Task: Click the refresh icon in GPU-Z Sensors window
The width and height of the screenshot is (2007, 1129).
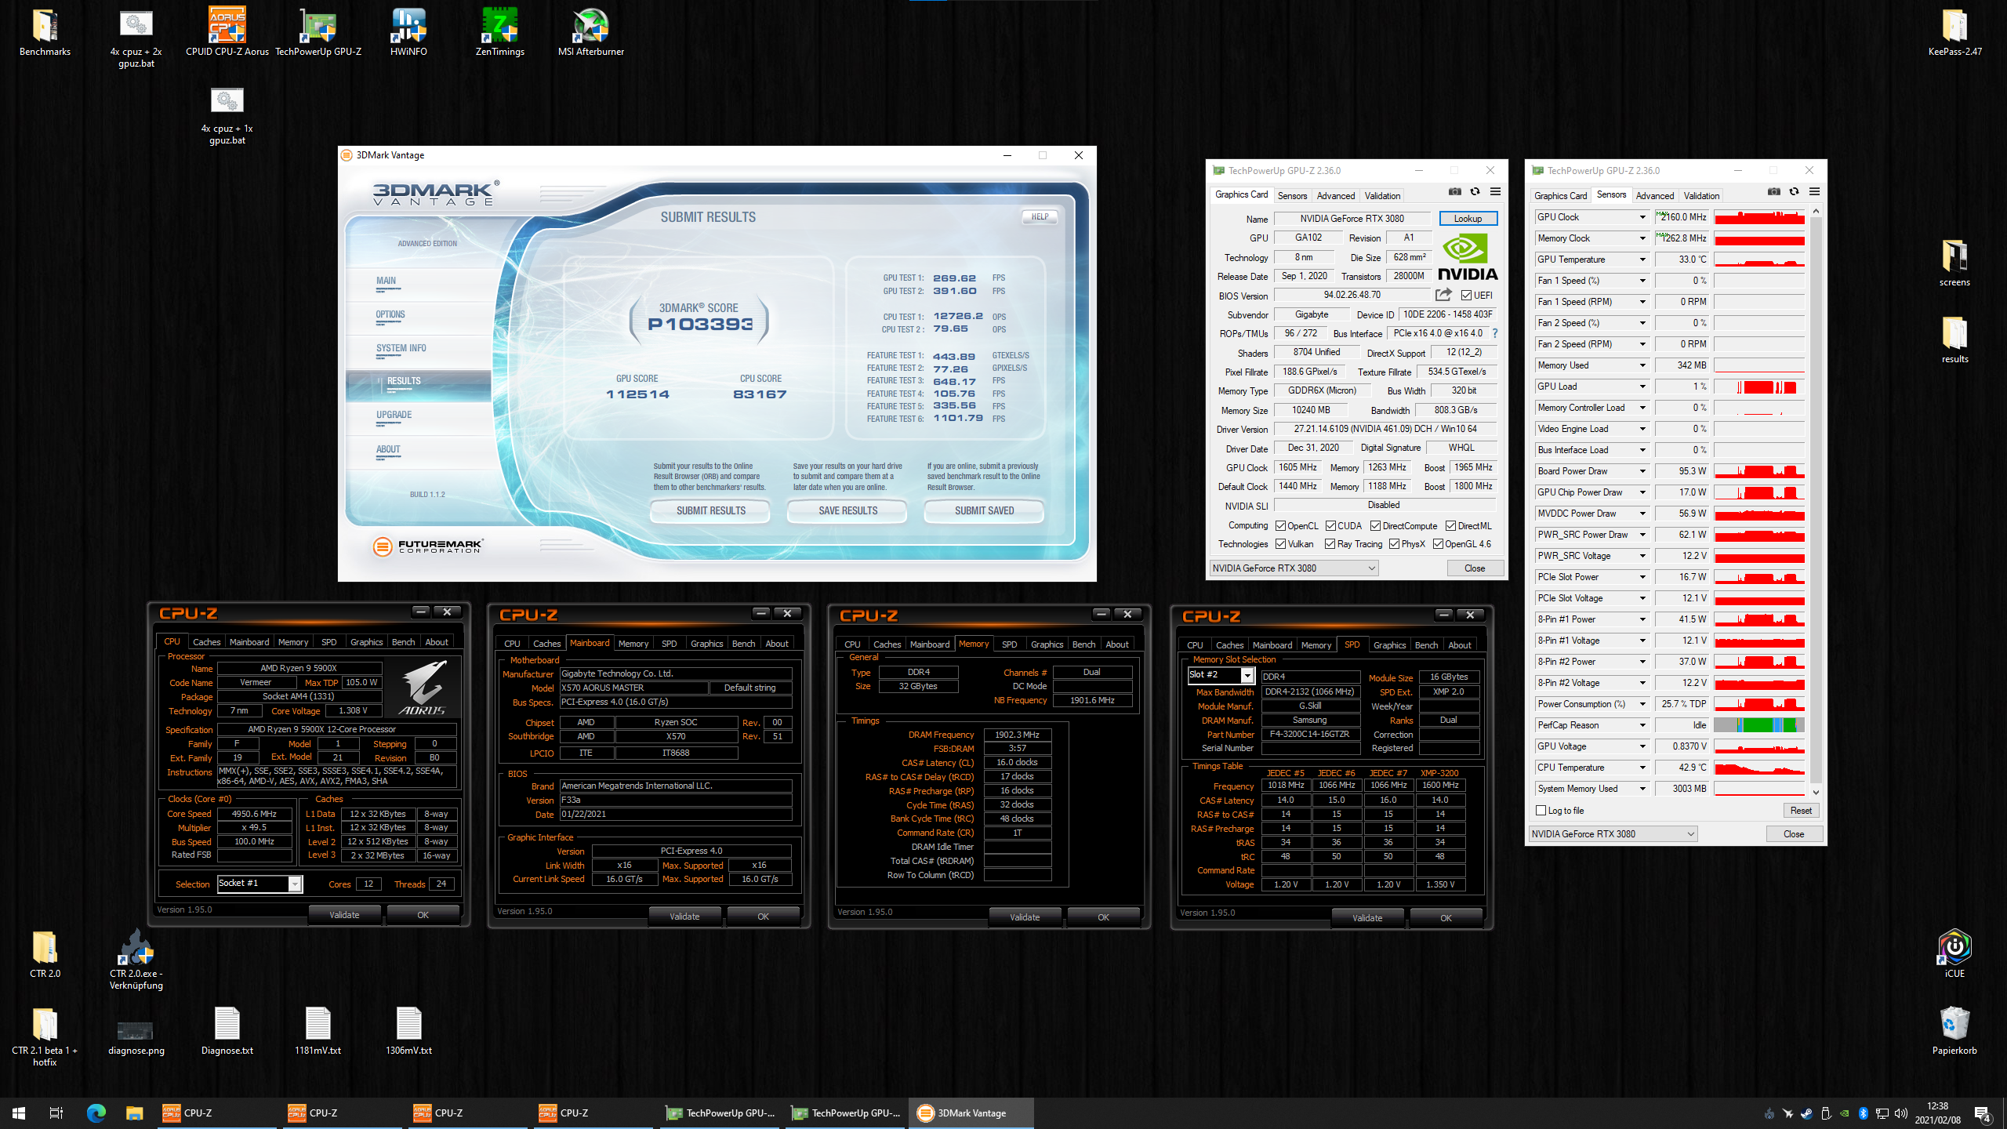Action: [1794, 192]
